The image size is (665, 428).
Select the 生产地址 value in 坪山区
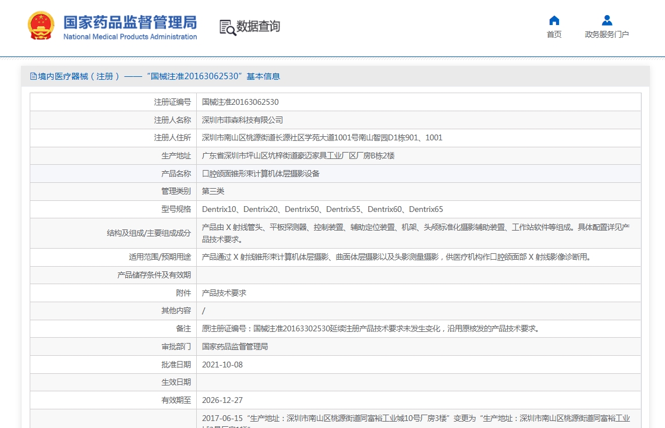(x=298, y=155)
